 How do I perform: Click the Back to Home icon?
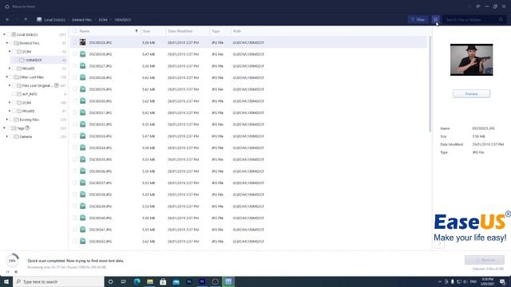tap(7, 6)
